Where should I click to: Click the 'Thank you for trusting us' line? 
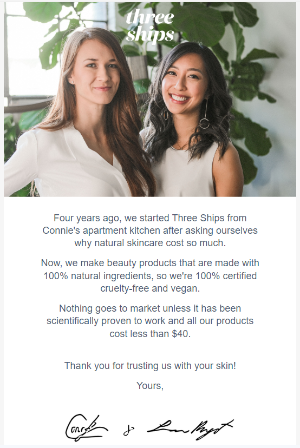click(x=150, y=366)
